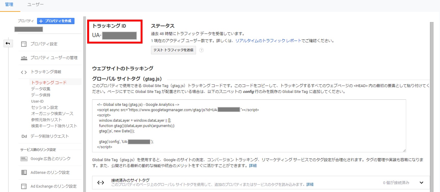Open the redacted property selector dropdown
The width and height of the screenshot is (440, 192).
pos(29,29)
